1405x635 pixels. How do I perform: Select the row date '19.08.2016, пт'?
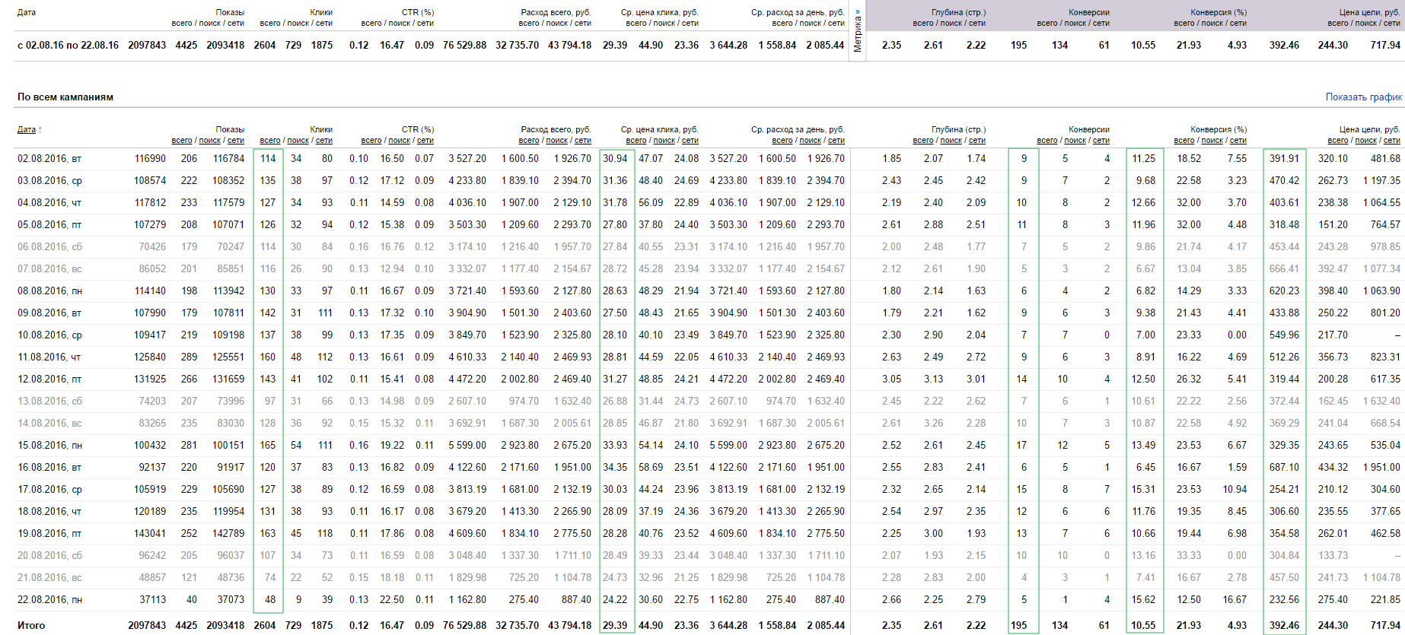pyautogui.click(x=49, y=534)
